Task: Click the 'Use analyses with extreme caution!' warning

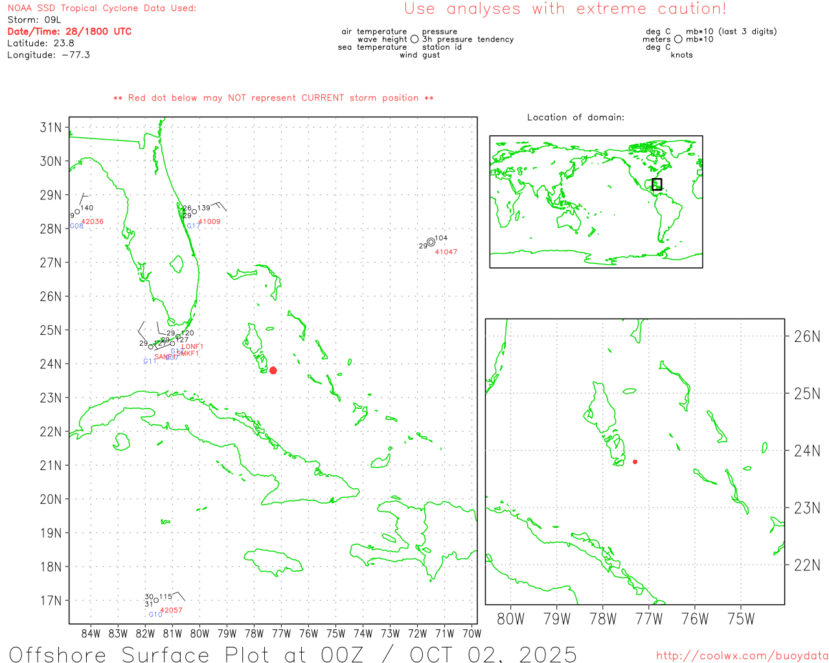Action: click(x=565, y=8)
